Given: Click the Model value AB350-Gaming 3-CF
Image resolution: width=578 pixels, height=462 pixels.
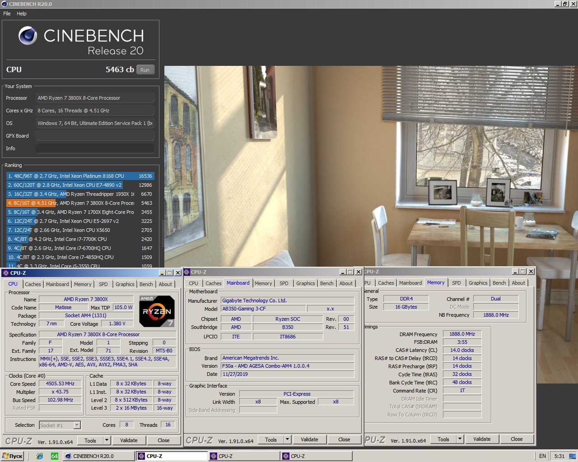Looking at the screenshot, I should pos(263,309).
